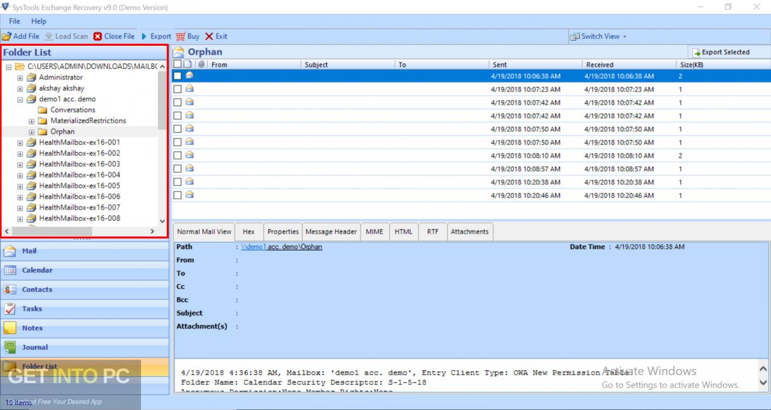Click the Tasks checkmark icon in sidebar
Image resolution: width=771 pixels, height=410 pixels.
[x=10, y=309]
